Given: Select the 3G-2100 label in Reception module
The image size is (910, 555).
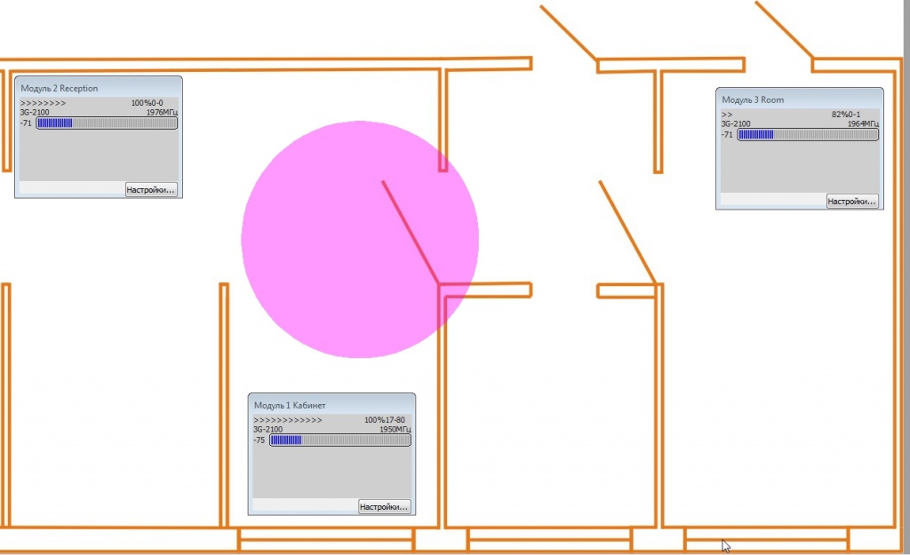Looking at the screenshot, I should pyautogui.click(x=36, y=113).
